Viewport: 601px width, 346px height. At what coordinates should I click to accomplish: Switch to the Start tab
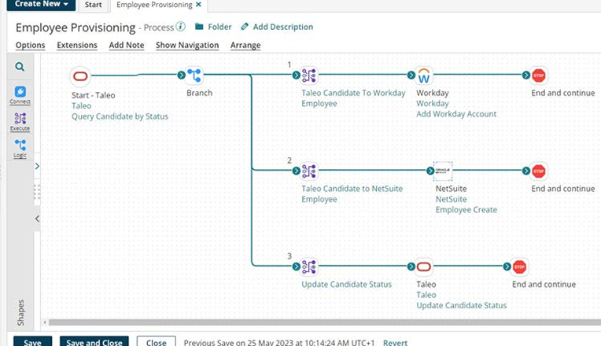tap(93, 6)
